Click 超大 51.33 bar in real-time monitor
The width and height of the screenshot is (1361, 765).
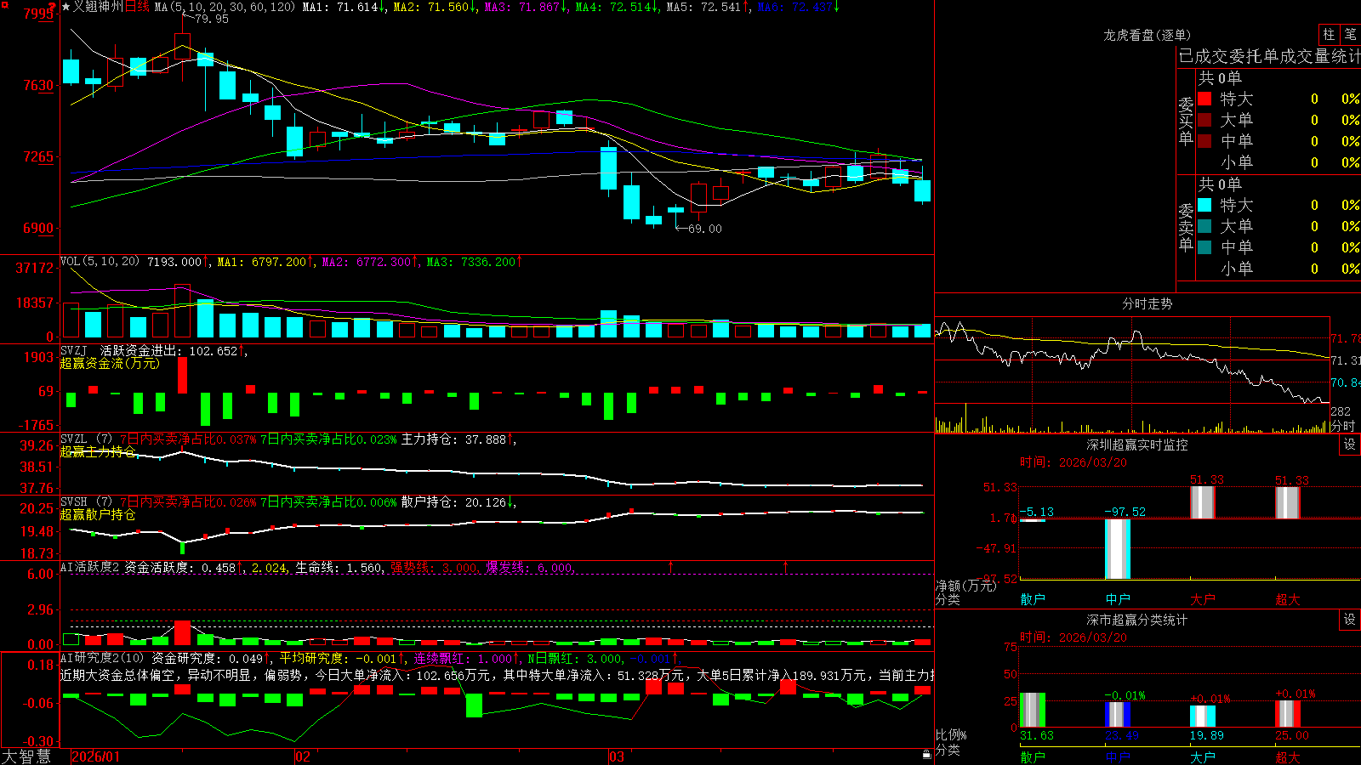tap(1288, 502)
